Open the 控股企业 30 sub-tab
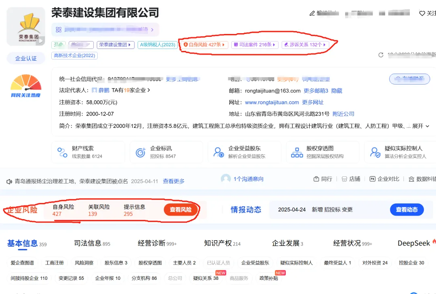 click(411, 263)
